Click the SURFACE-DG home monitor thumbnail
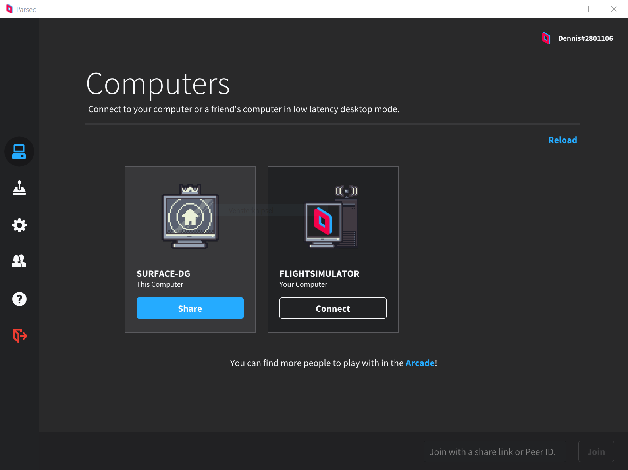Screen dimensions: 628x470 pyautogui.click(x=190, y=217)
